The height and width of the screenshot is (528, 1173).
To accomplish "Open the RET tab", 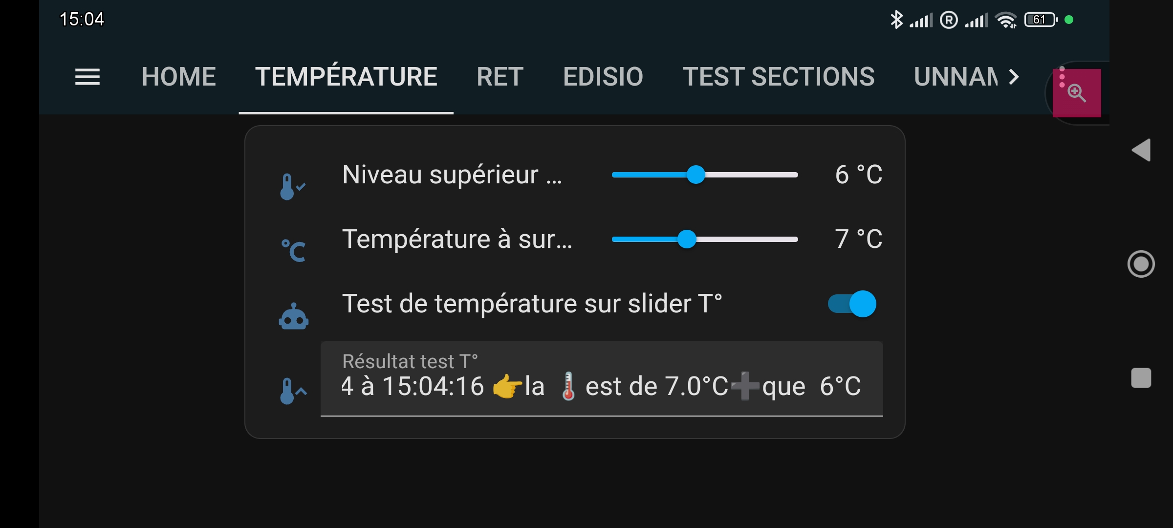I will click(500, 77).
